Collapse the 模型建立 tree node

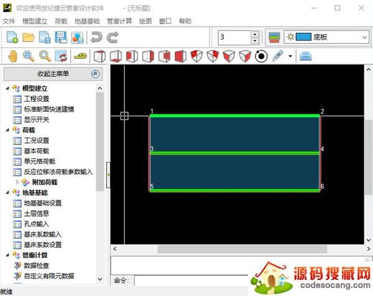[x=7, y=88]
